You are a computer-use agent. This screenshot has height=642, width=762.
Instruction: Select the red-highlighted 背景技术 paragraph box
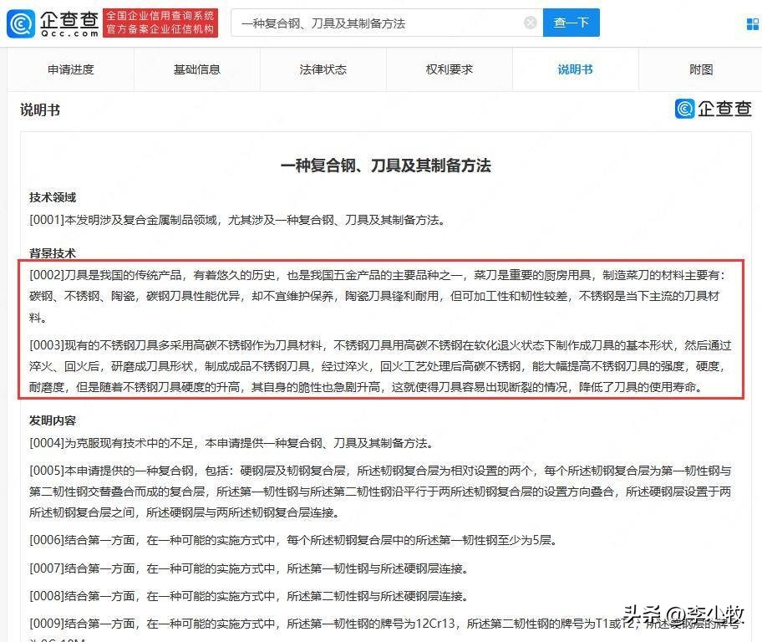(381, 329)
